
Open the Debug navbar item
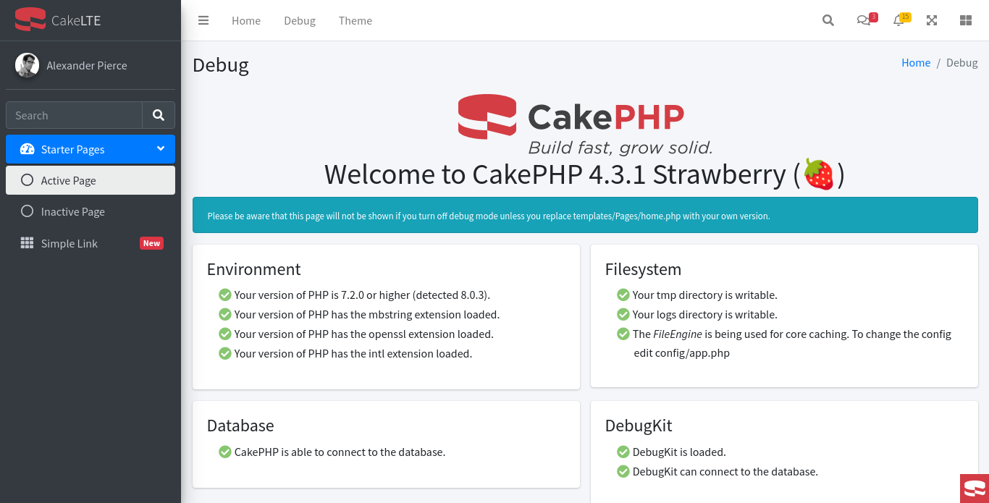(x=300, y=20)
